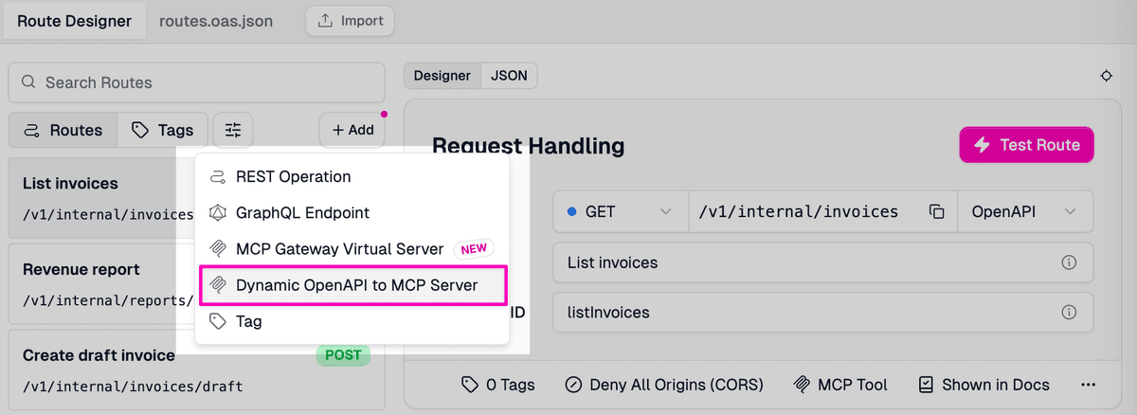
Task: Open the OpenAPI format dropdown
Action: tap(1025, 211)
